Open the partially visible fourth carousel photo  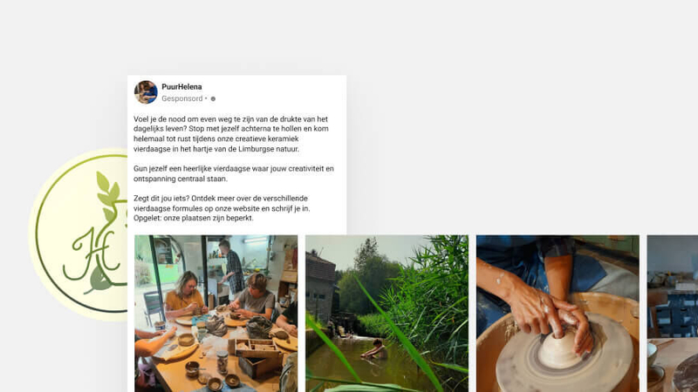click(673, 314)
